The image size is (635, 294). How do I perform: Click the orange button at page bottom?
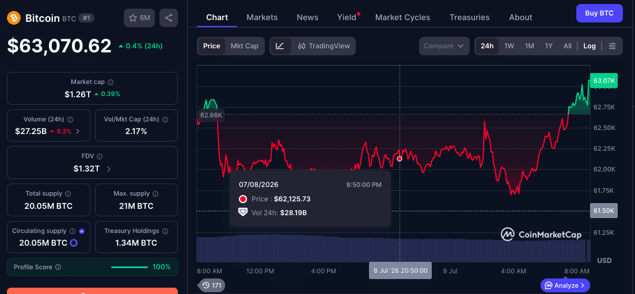pyautogui.click(x=92, y=291)
